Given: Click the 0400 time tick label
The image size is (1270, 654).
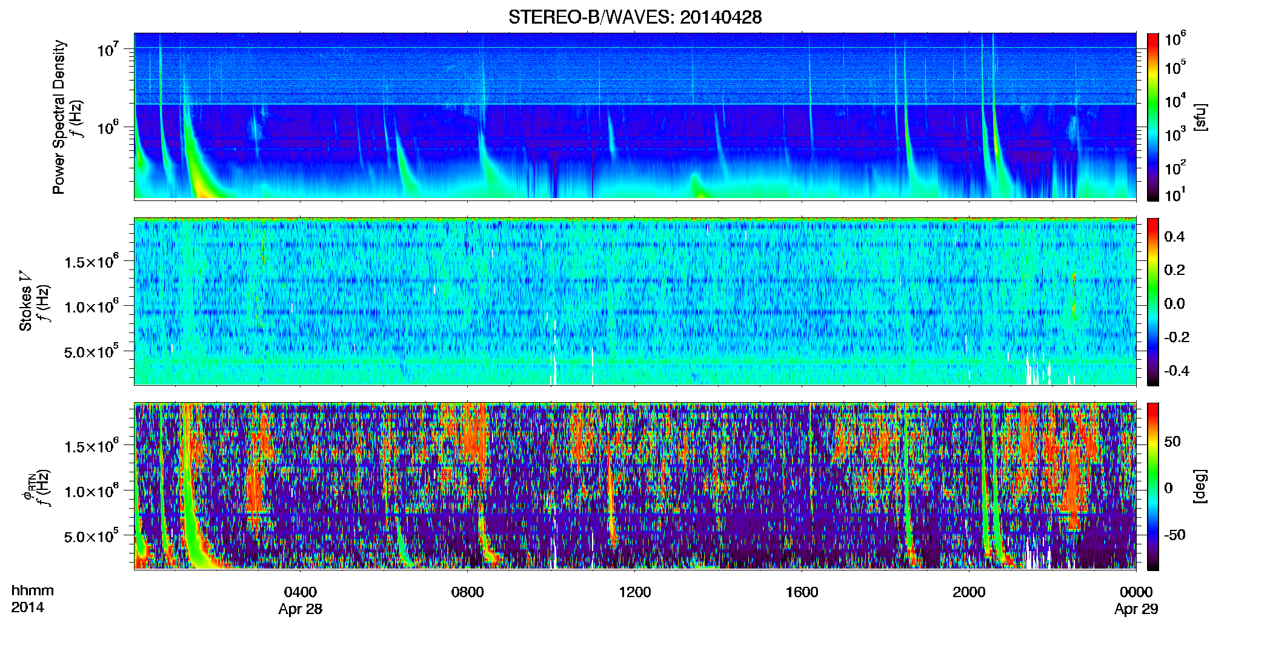Looking at the screenshot, I should pos(301,592).
